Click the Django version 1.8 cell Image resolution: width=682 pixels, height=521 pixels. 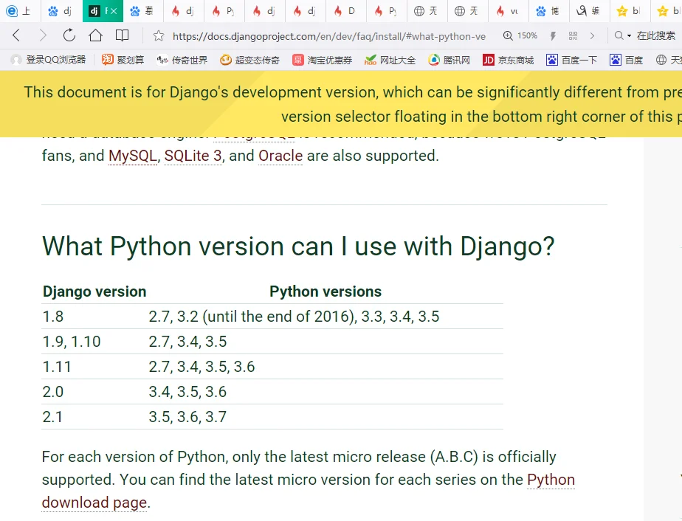(53, 317)
